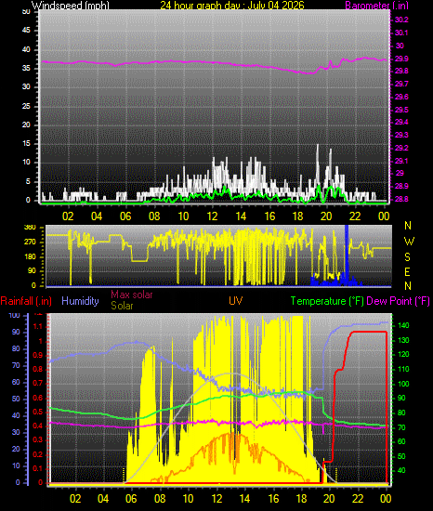Select the 29.3 barometer axis value
The image size is (433, 511).
[x=401, y=136]
